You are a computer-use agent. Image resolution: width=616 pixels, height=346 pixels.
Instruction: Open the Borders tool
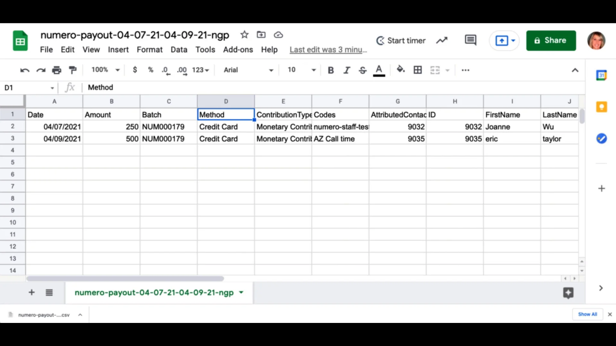tap(418, 70)
